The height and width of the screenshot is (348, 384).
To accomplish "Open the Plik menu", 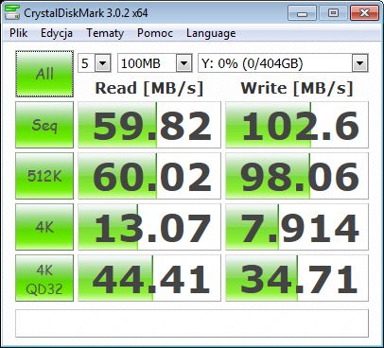I will (18, 33).
